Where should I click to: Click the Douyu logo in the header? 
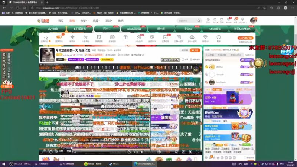(x=43, y=21)
